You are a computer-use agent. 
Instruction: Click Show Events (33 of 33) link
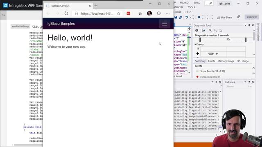pos(212,71)
